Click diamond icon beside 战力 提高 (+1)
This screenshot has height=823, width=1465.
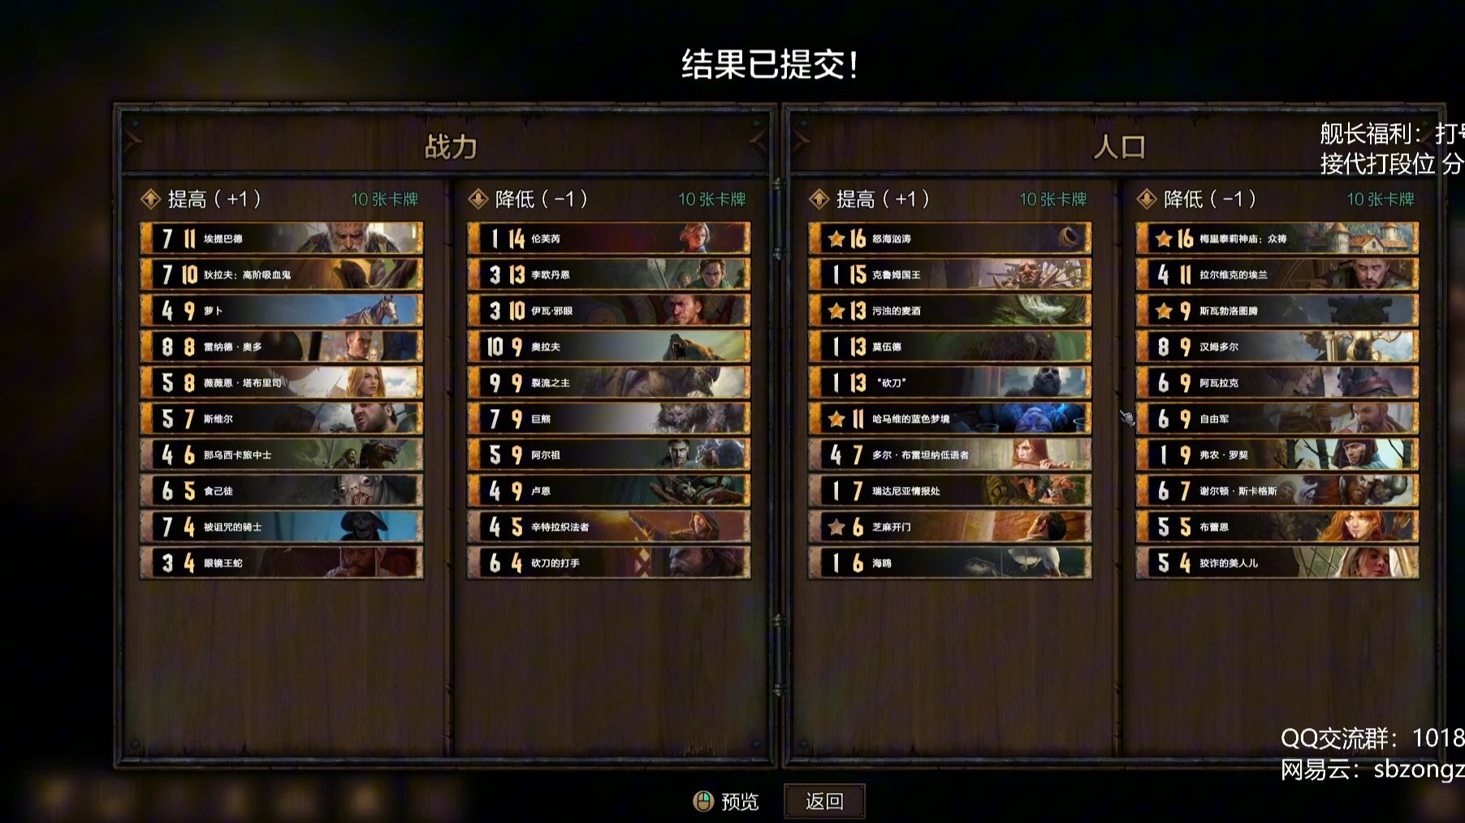coord(150,199)
